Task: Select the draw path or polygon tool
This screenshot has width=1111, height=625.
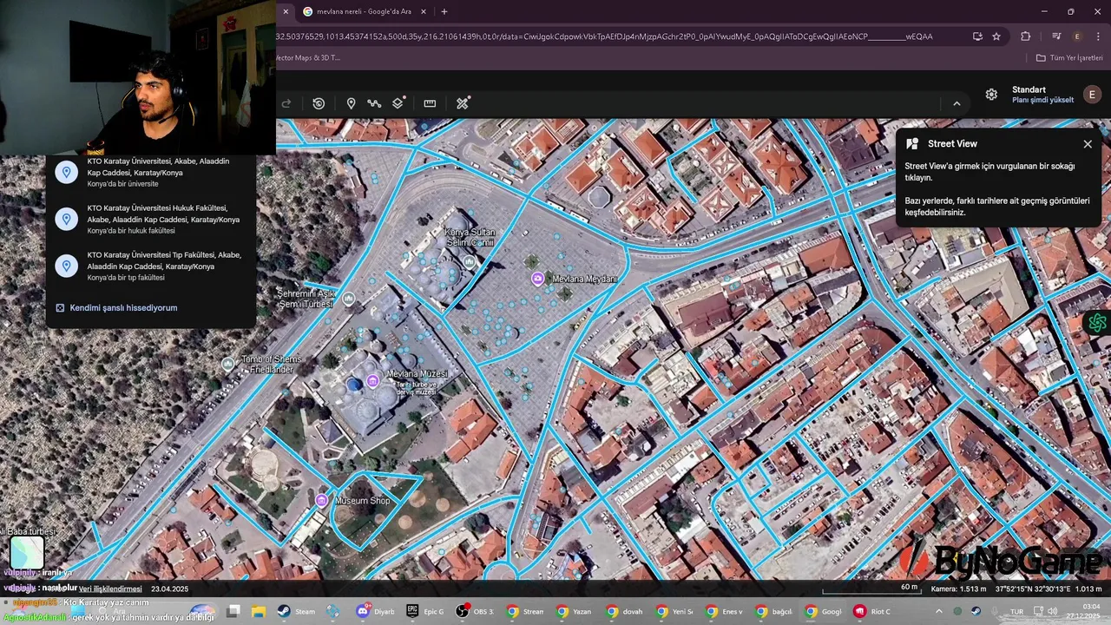Action: point(374,103)
